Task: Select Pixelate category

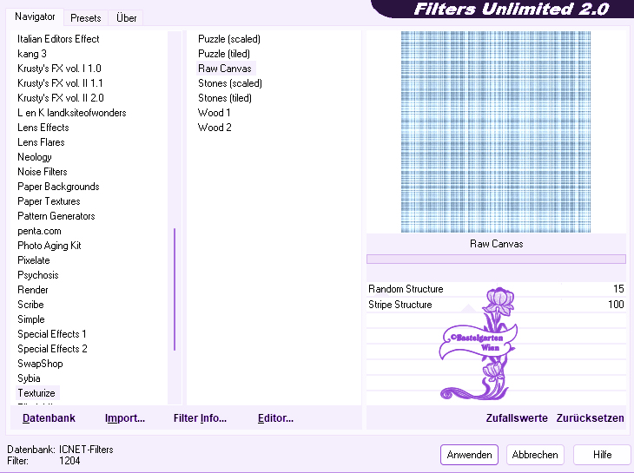Action: click(x=34, y=260)
